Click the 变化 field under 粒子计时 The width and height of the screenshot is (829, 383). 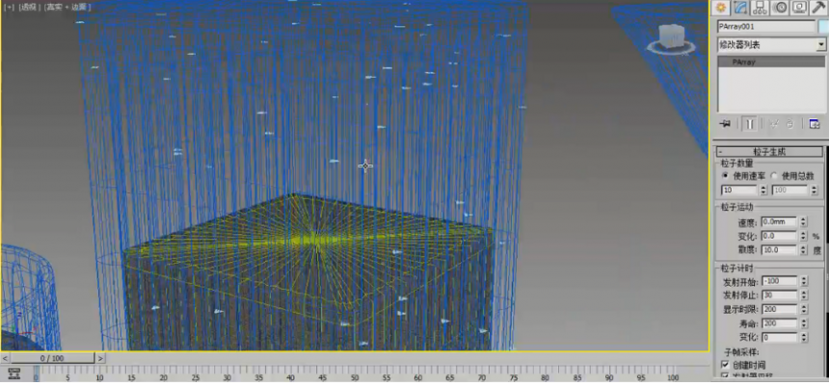(780, 337)
